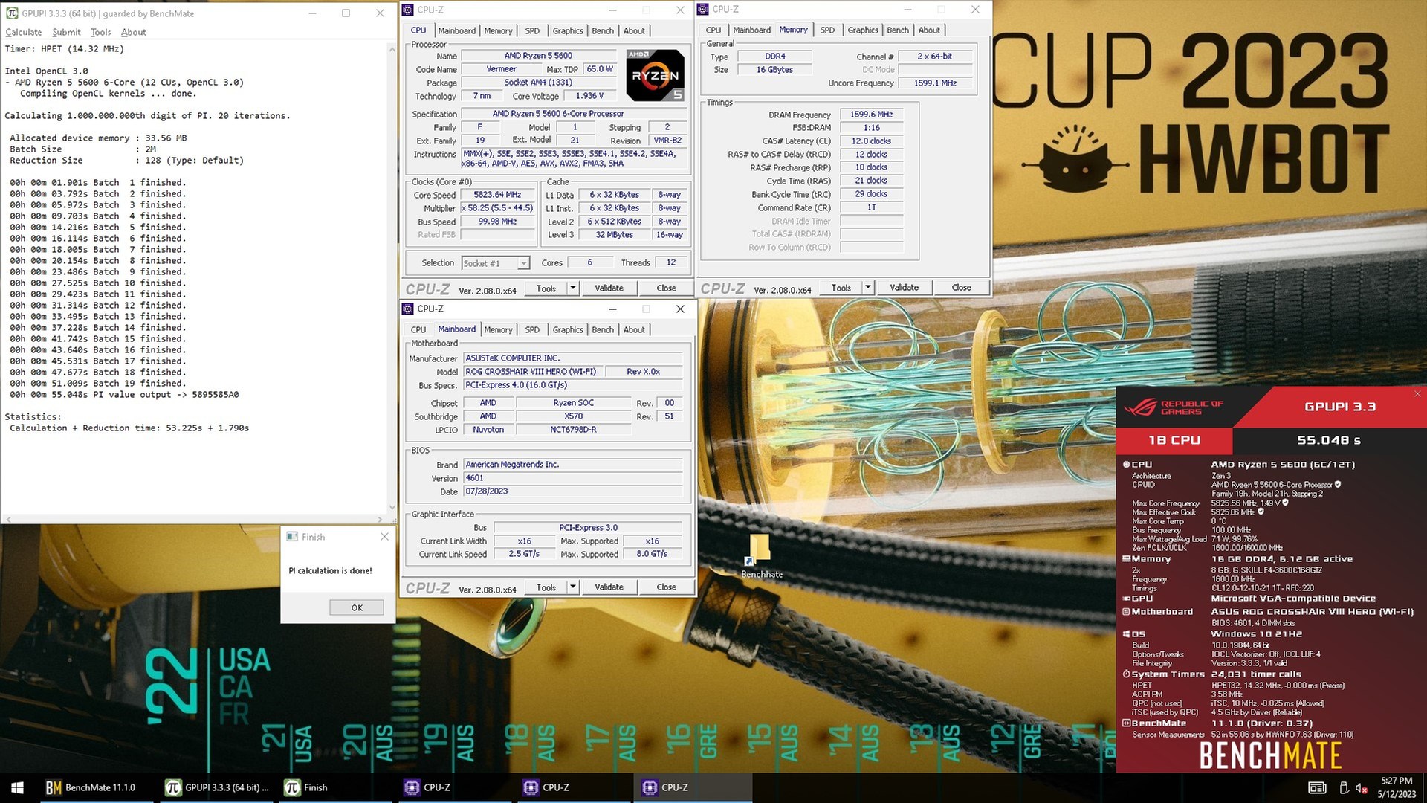Click the Ryzen 5 logo in the CPU-Z CPU window
The height and width of the screenshot is (803, 1427).
coord(655,75)
